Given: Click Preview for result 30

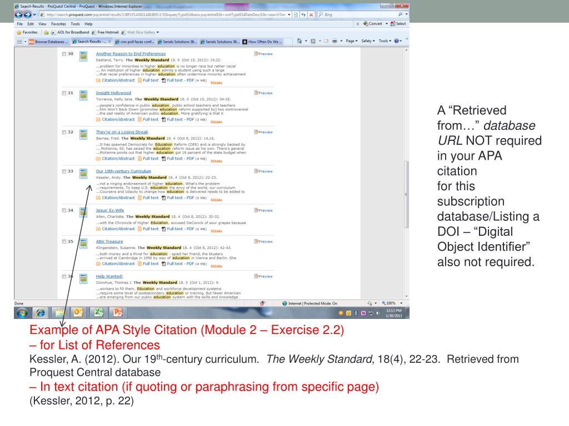Looking at the screenshot, I should (x=263, y=54).
